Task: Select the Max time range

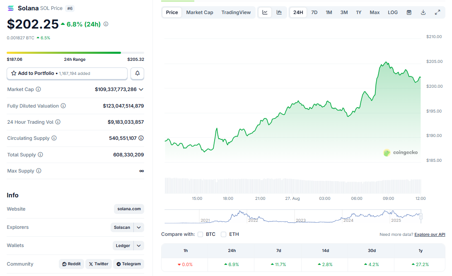Action: [375, 12]
